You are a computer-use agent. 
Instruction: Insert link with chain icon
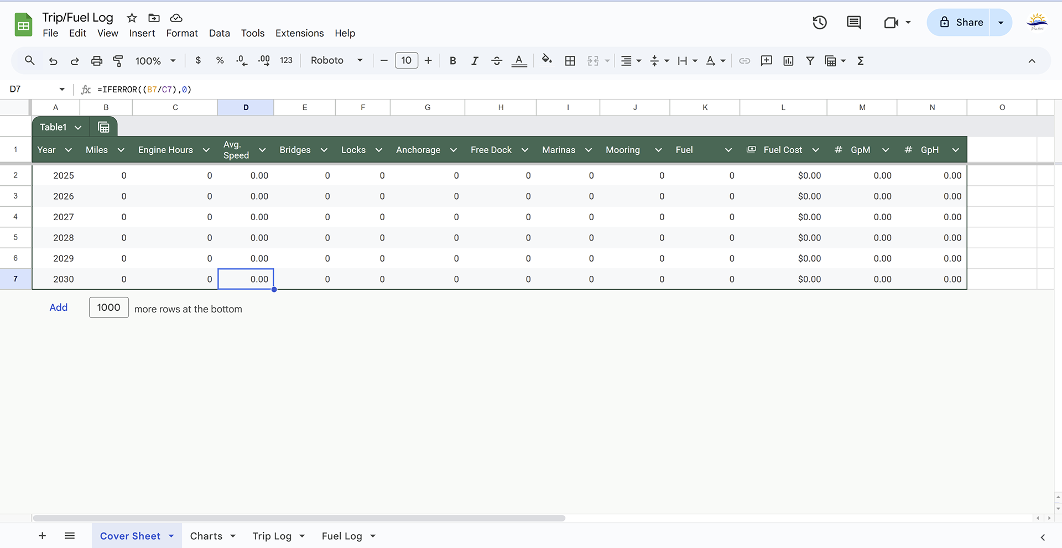[745, 61]
